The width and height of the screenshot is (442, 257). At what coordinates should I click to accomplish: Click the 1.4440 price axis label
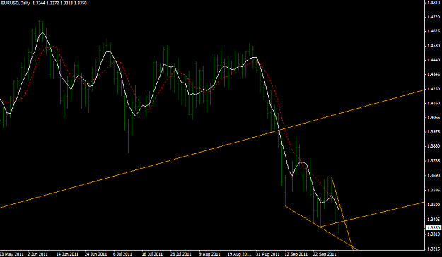(x=434, y=60)
